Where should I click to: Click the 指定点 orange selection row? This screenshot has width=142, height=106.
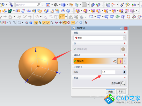click(93, 61)
